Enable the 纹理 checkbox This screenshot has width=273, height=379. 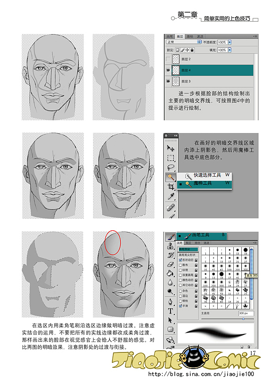click(180, 270)
